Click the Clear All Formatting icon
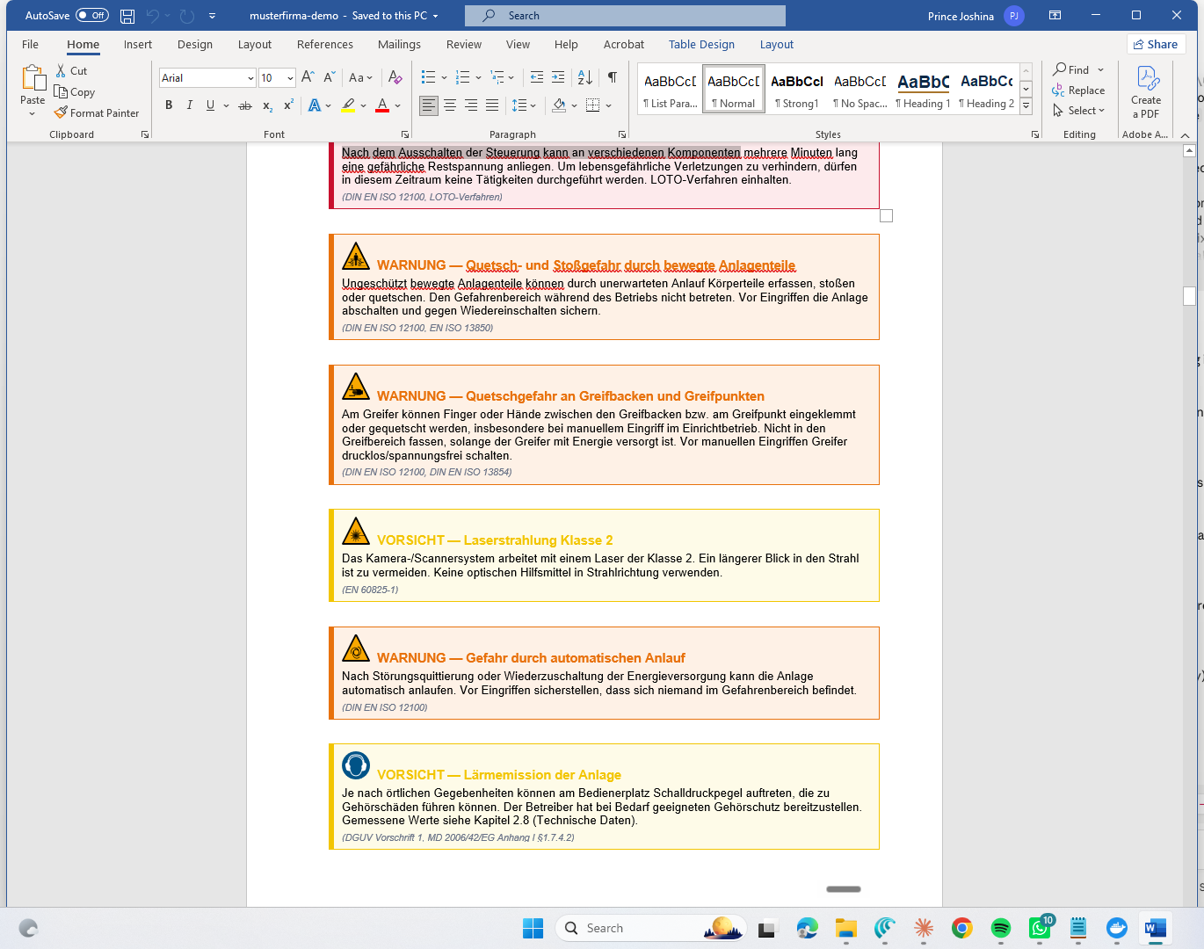The width and height of the screenshot is (1204, 949). [x=395, y=77]
